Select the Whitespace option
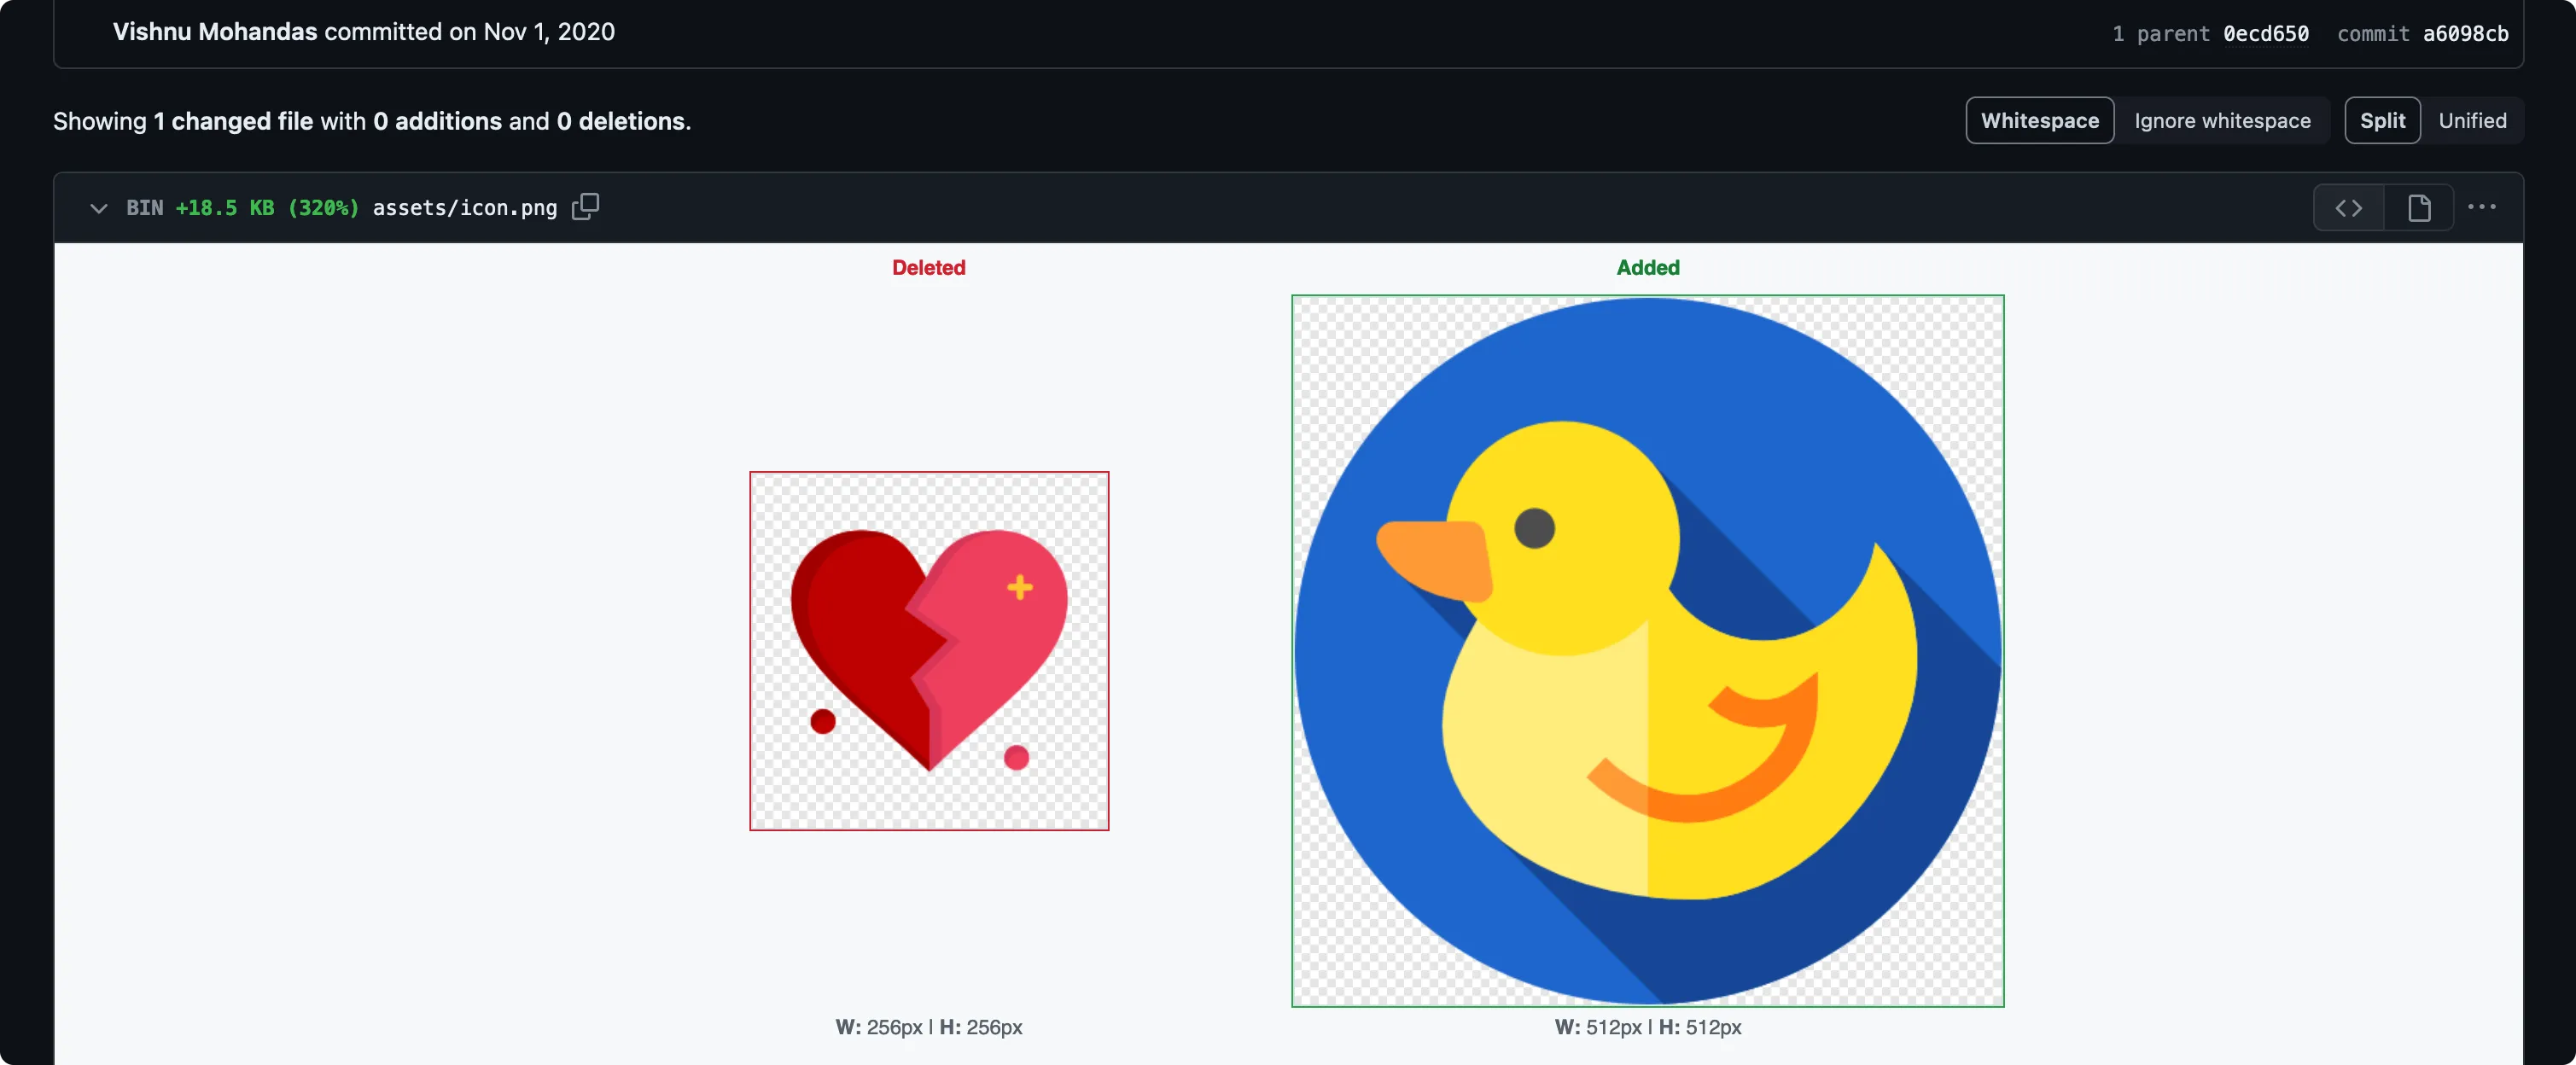Viewport: 2576px width, 1065px height. [x=2040, y=120]
